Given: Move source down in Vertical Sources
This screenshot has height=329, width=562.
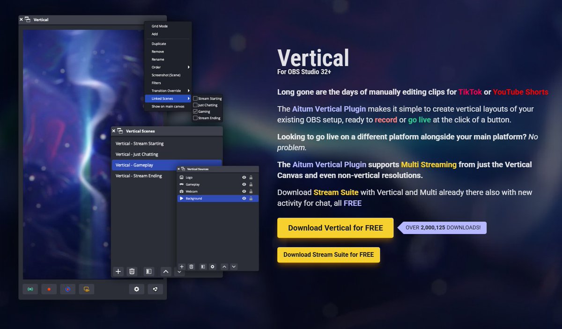Looking at the screenshot, I should click(234, 266).
